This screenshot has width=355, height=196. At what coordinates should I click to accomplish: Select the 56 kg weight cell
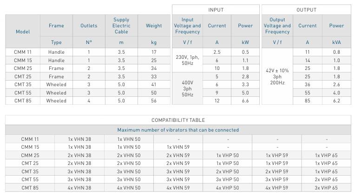(x=154, y=101)
